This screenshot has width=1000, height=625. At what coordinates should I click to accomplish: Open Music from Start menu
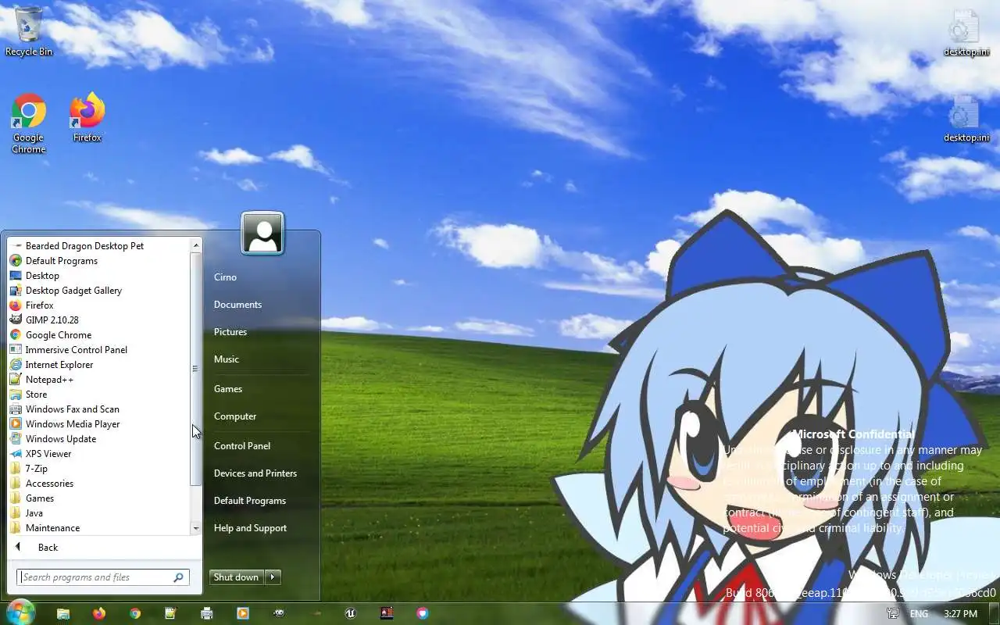[x=260, y=359]
